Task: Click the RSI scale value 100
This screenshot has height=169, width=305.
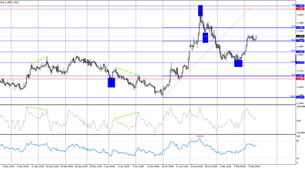Action: (298, 137)
